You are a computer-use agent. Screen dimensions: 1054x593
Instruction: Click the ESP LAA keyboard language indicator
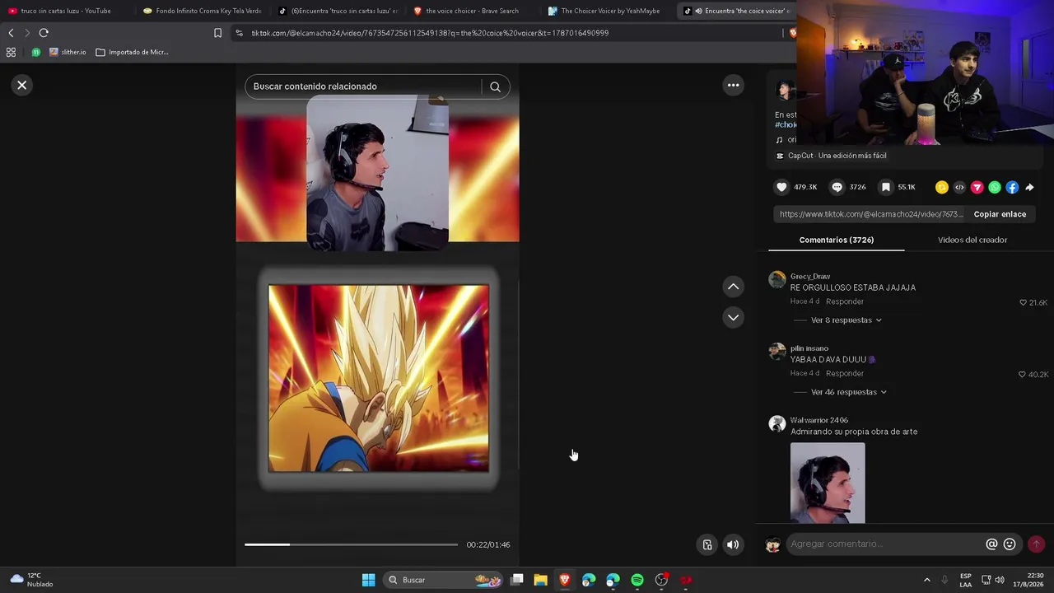tap(965, 580)
